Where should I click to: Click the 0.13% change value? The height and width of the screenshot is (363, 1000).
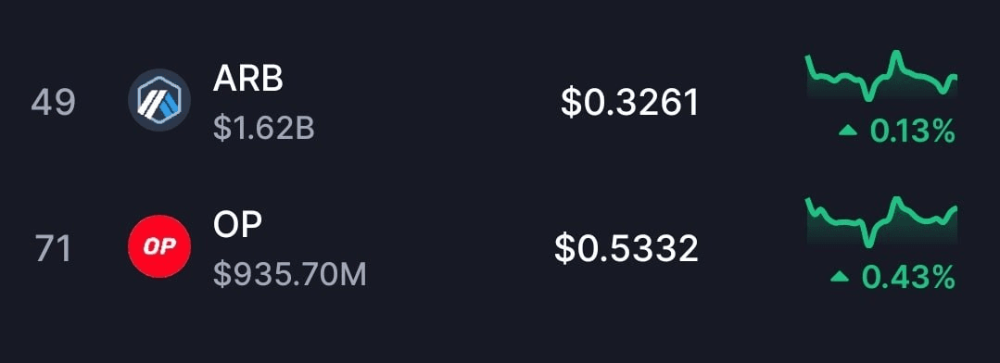(913, 131)
